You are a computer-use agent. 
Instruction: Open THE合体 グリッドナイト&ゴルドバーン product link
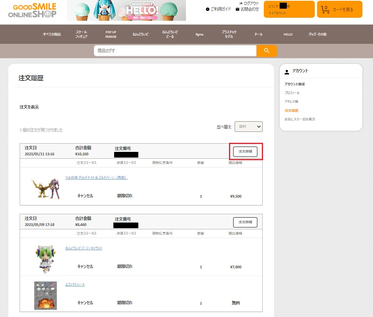[96, 178]
